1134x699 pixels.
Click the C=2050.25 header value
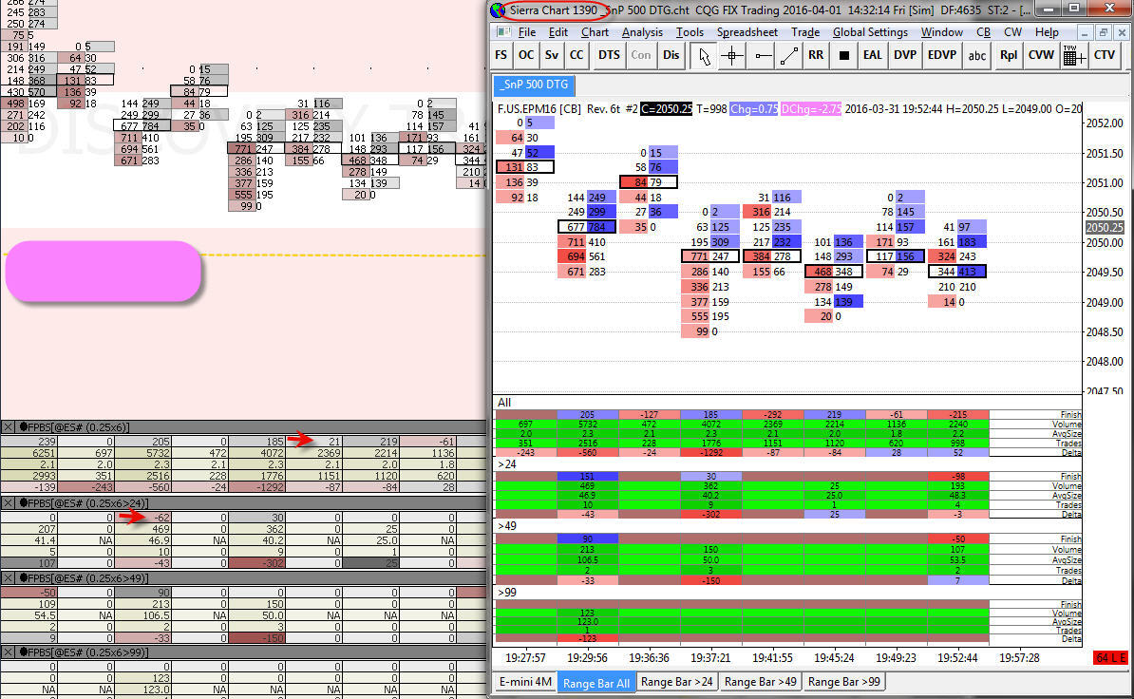(666, 109)
